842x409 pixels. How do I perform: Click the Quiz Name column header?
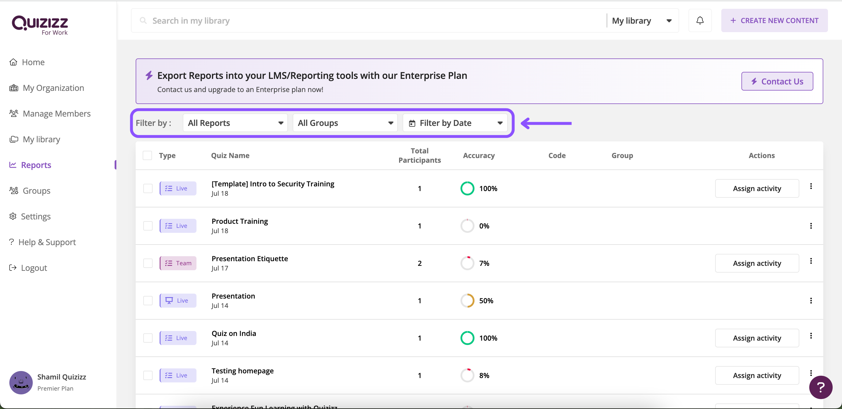[x=230, y=155]
